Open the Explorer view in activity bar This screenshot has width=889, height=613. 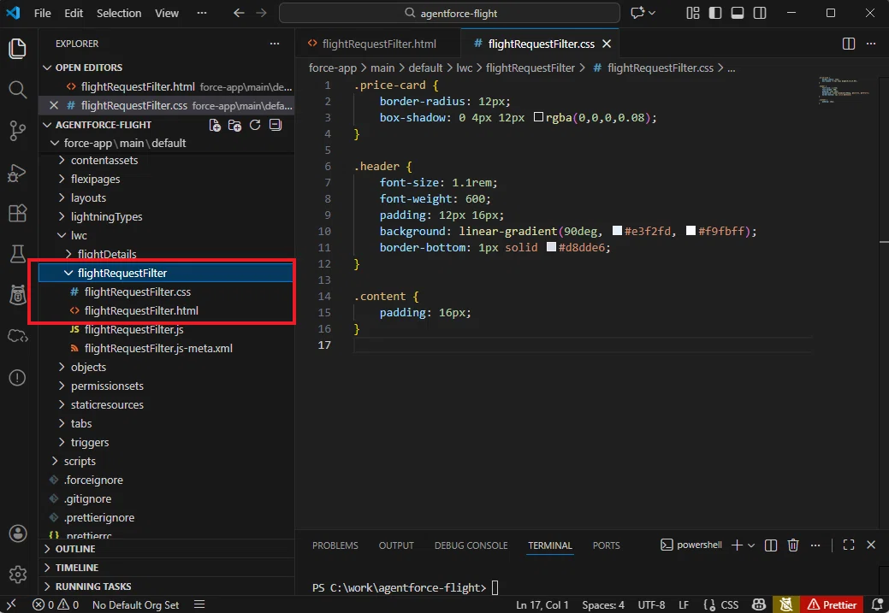click(18, 49)
